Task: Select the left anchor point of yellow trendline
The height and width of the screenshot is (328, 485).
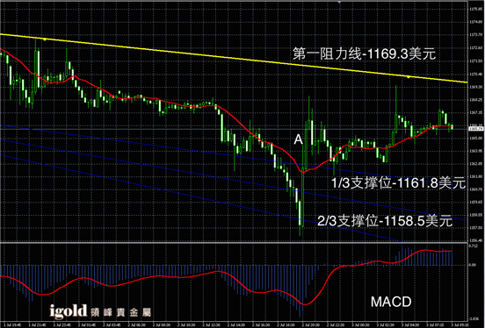Action: 45,39
